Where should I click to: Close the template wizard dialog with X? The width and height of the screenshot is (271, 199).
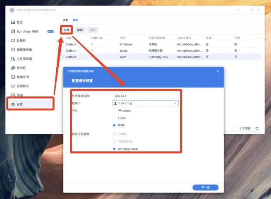click(x=218, y=71)
